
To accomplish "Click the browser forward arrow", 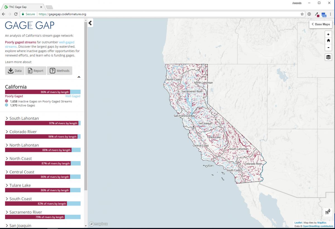I will pos(10,14).
